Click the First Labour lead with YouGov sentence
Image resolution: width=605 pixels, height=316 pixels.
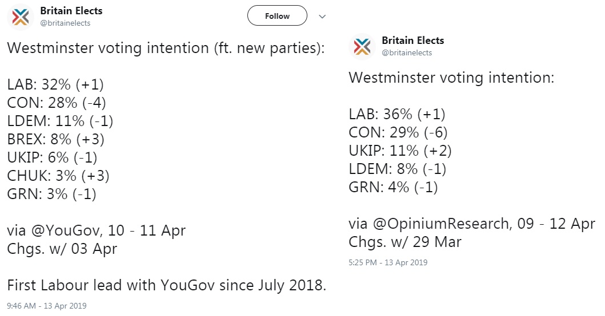click(x=167, y=286)
